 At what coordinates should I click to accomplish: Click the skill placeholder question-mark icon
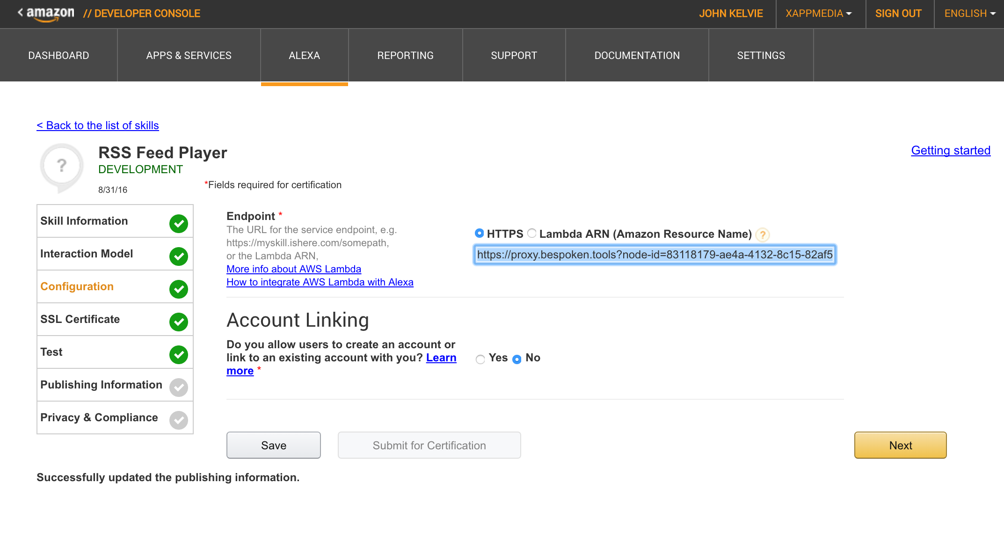[x=62, y=166]
